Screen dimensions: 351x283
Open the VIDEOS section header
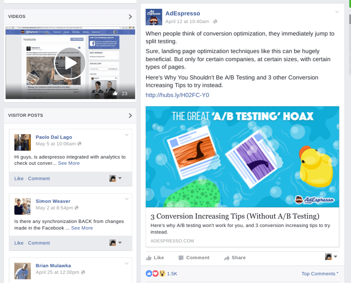(17, 16)
